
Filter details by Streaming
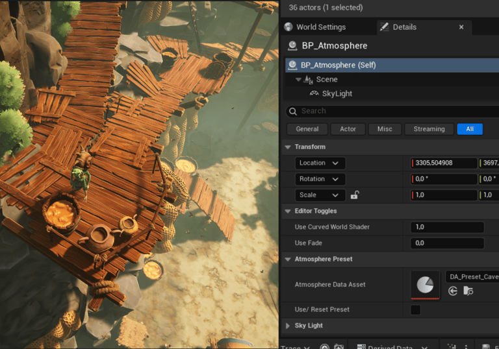[x=429, y=129]
